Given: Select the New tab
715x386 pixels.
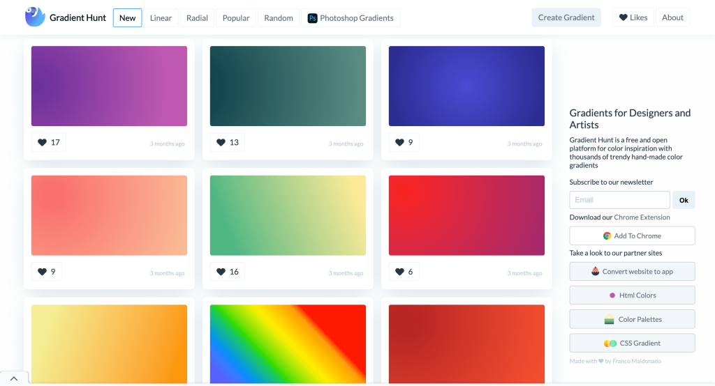Looking at the screenshot, I should [127, 17].
